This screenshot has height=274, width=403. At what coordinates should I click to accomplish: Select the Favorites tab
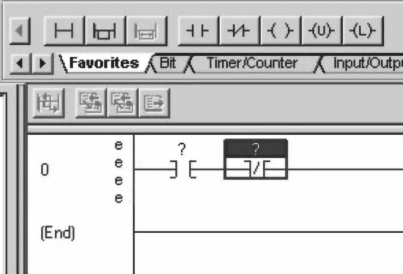pyautogui.click(x=104, y=63)
